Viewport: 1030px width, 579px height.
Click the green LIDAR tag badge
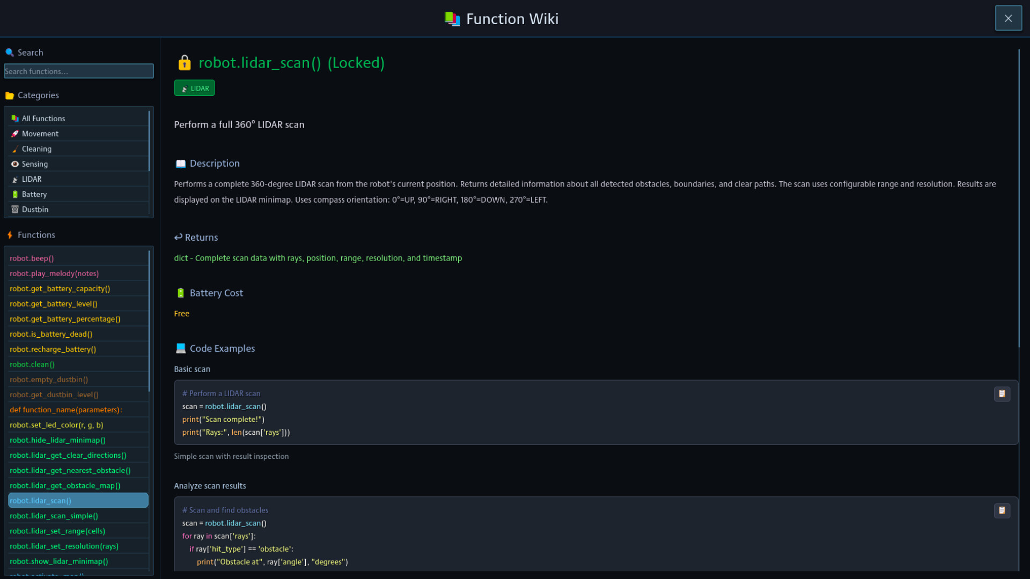pyautogui.click(x=194, y=87)
